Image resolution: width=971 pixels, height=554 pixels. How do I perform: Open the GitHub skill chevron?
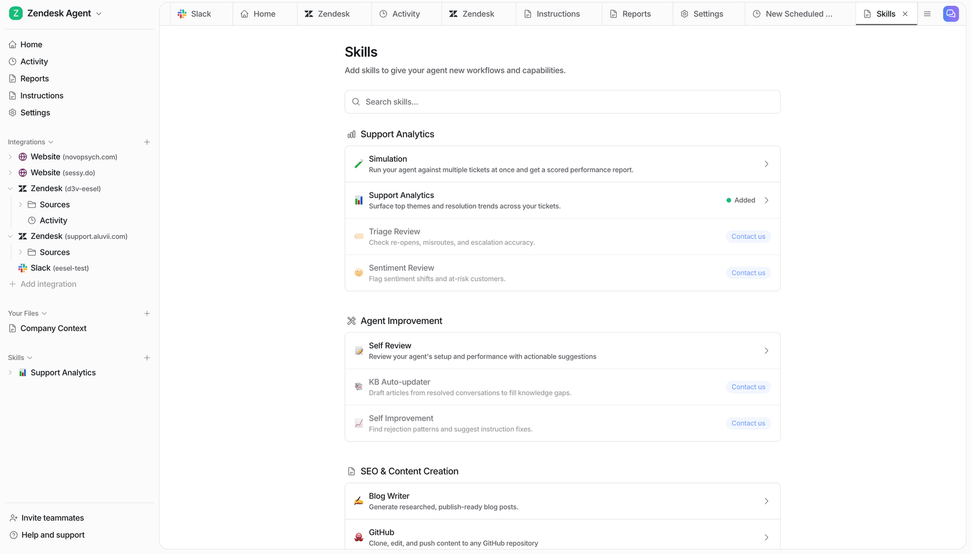point(766,538)
